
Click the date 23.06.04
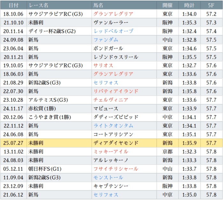pyautogui.click(x=13, y=48)
